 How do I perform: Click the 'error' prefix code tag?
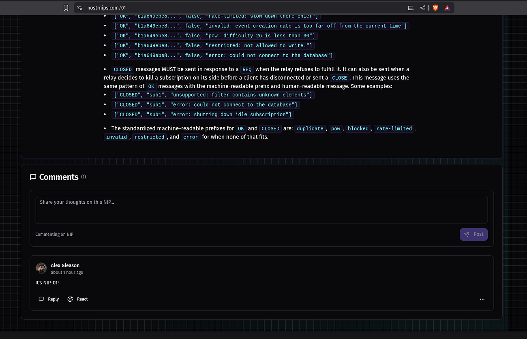(191, 137)
